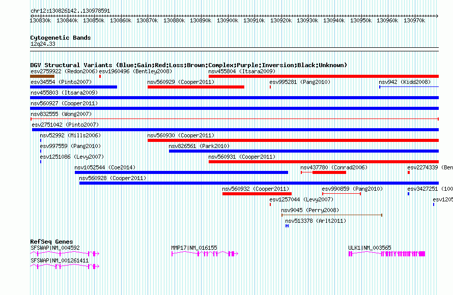Click the RefSeq Genes track title
Viewport: 453px width, 295px height.
pyautogui.click(x=51, y=242)
